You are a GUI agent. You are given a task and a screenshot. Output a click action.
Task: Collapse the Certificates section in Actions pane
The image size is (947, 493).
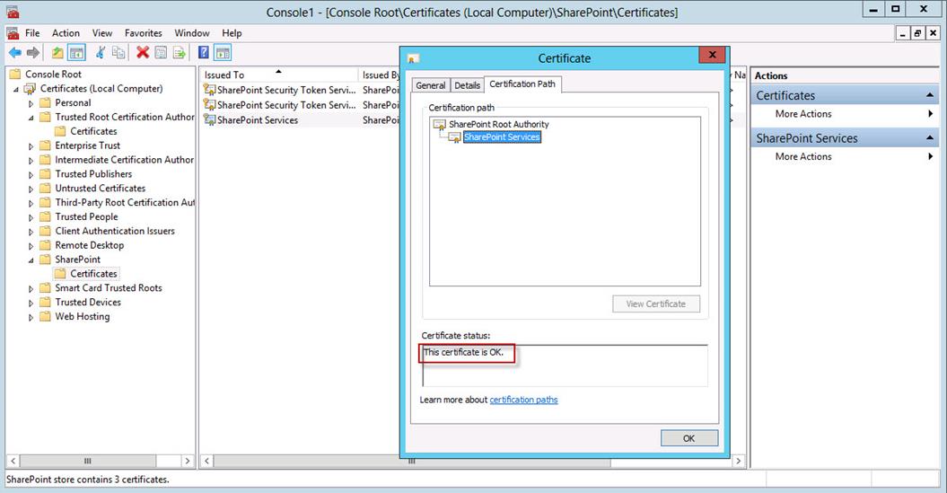929,95
